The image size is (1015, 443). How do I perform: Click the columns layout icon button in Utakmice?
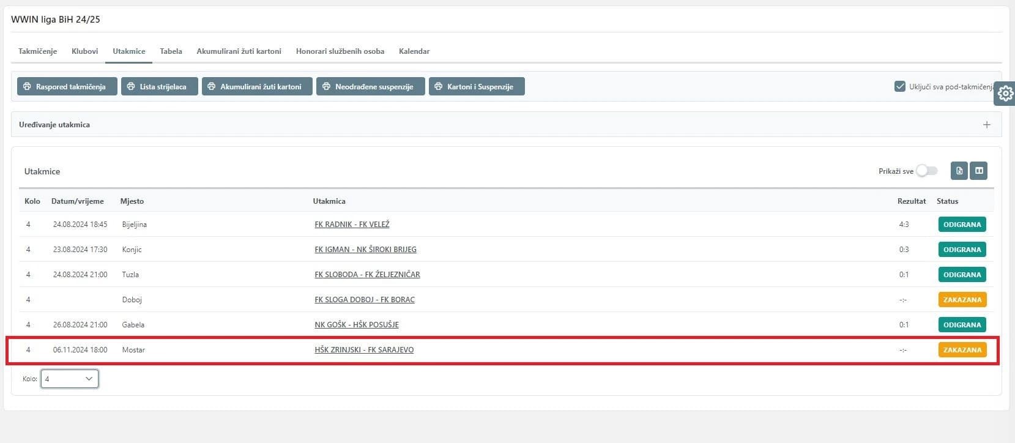(x=979, y=171)
